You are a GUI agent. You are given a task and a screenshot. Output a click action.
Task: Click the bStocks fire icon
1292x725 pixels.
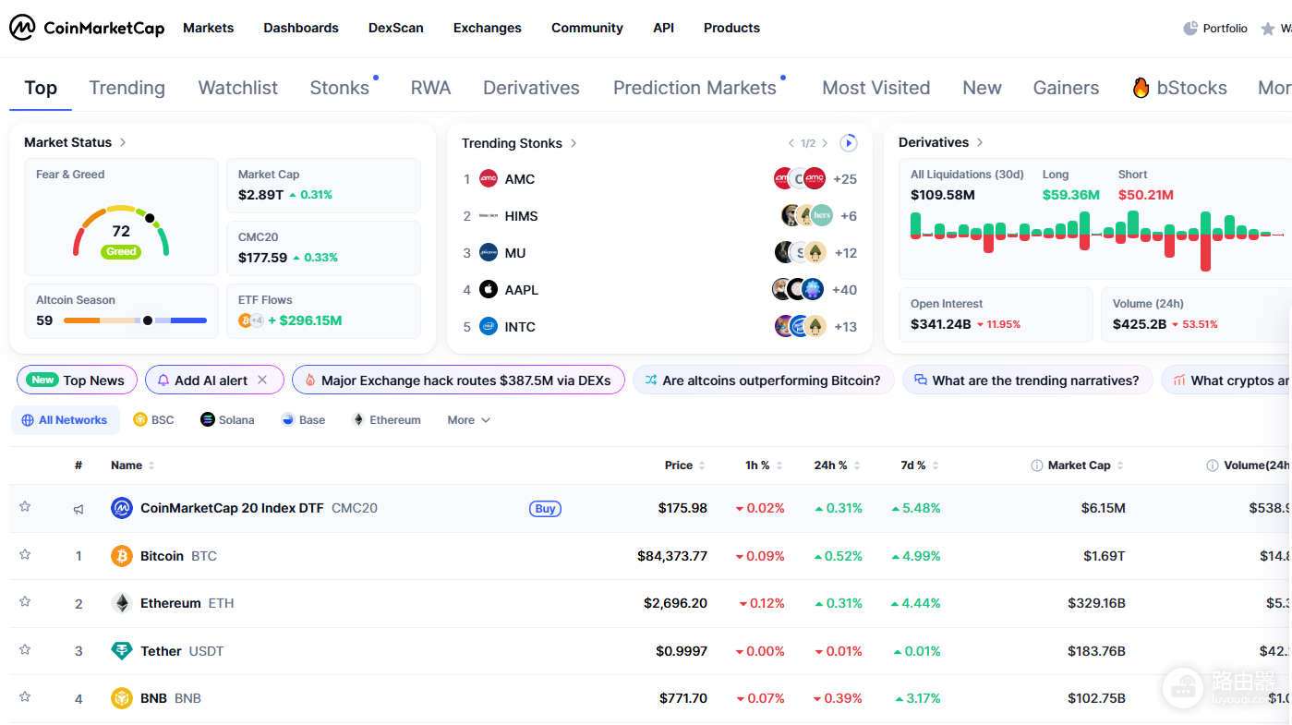pos(1141,88)
